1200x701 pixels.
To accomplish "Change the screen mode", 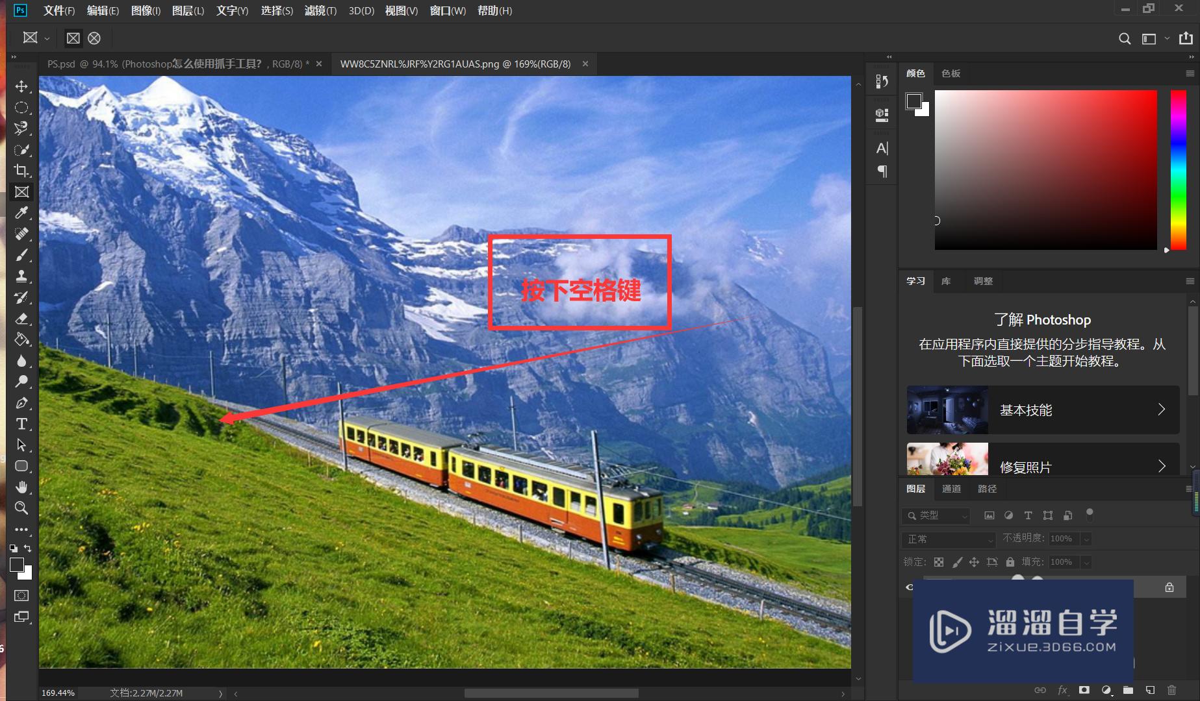I will click(21, 617).
